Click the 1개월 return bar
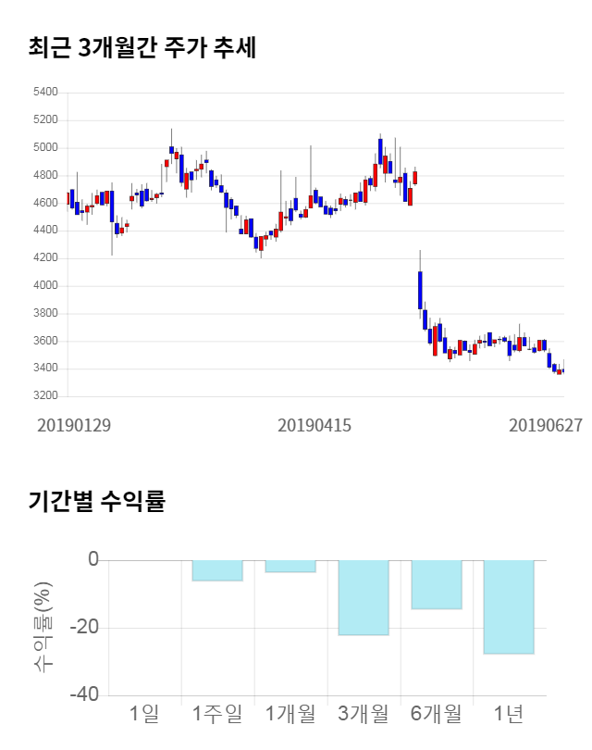Image resolution: width=592 pixels, height=750 pixels. point(290,566)
